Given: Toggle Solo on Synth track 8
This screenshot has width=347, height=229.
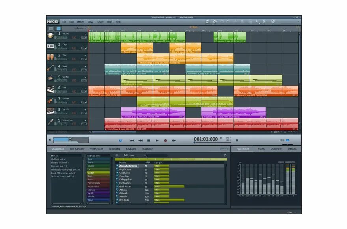Looking at the screenshot, I should tap(59, 113).
